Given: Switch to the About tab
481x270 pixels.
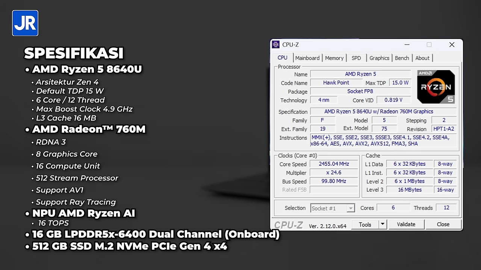Looking at the screenshot, I should [x=422, y=58].
